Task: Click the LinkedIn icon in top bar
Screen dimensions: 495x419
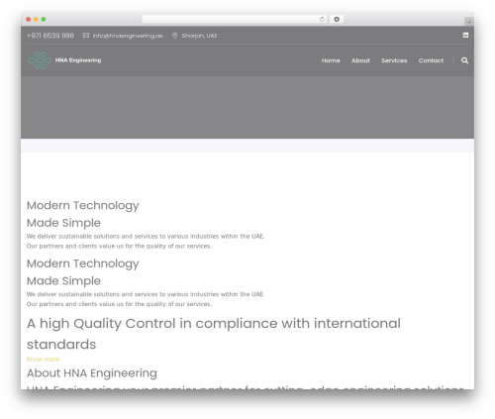Action: [465, 35]
